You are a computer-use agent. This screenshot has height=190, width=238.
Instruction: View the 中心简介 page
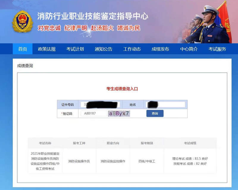[x=189, y=49]
